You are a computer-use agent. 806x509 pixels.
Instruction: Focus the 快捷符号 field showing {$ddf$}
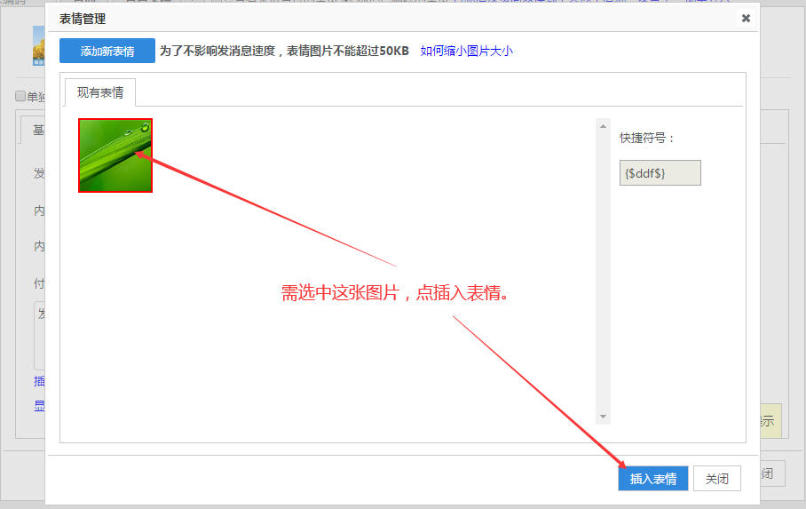coord(660,172)
